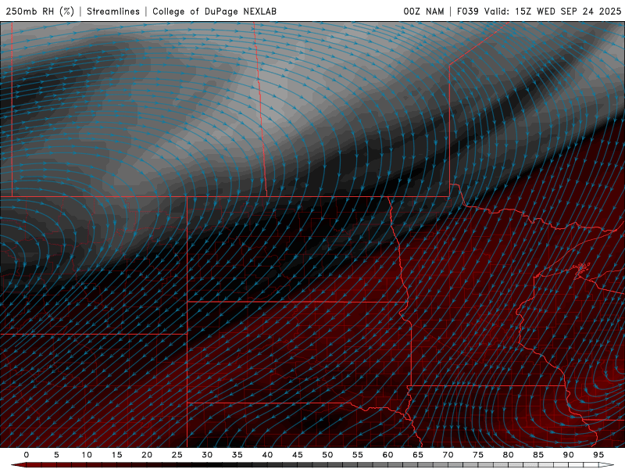
Task: Click the '95' value on the legend scale
Action: [x=598, y=455]
